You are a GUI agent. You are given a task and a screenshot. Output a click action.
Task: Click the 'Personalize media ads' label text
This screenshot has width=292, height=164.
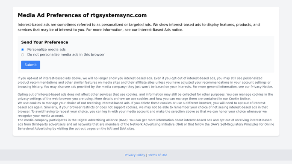[x=46, y=50]
